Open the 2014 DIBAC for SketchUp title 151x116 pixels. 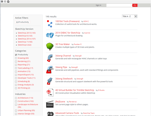[x=68, y=33]
